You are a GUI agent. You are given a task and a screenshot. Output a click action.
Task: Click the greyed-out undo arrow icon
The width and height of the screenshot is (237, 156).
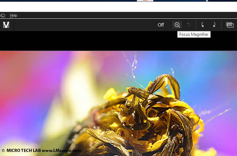(189, 25)
